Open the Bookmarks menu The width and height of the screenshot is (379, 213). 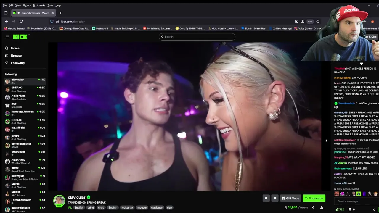pos(39,5)
